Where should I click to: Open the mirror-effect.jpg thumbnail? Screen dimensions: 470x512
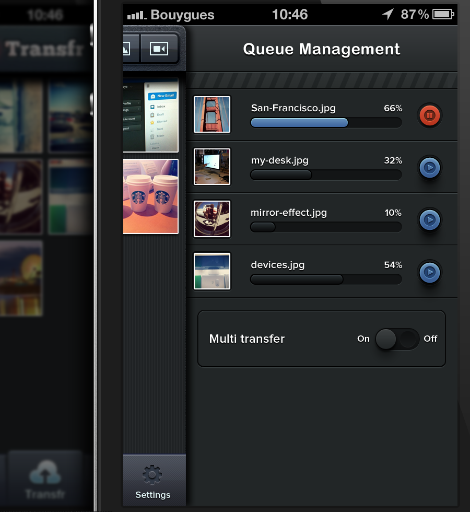[212, 219]
